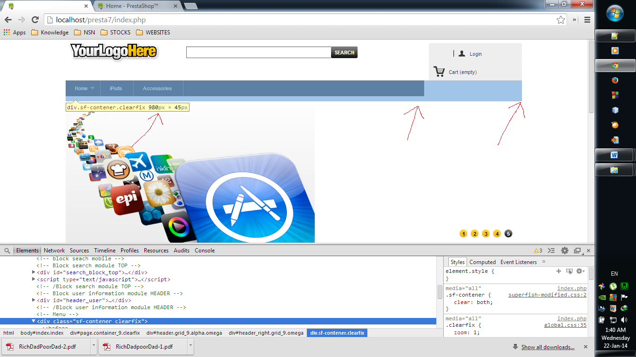Add new style rule plus icon

point(559,271)
